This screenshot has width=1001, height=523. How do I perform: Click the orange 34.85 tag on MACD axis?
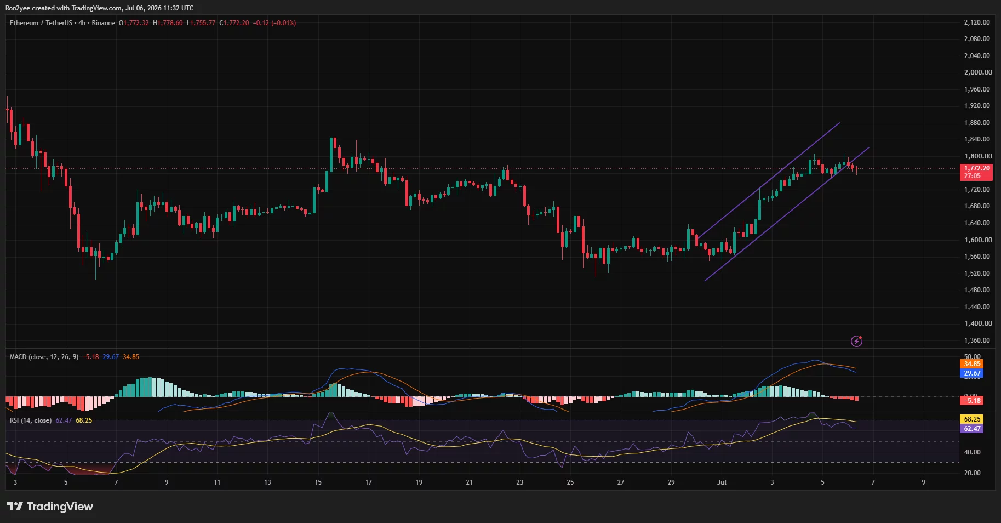pos(972,364)
